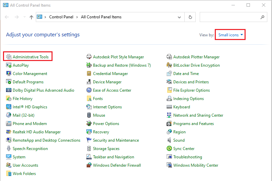The image size is (272, 181).
Task: Open the Keyboard link
Action: (x=182, y=107)
